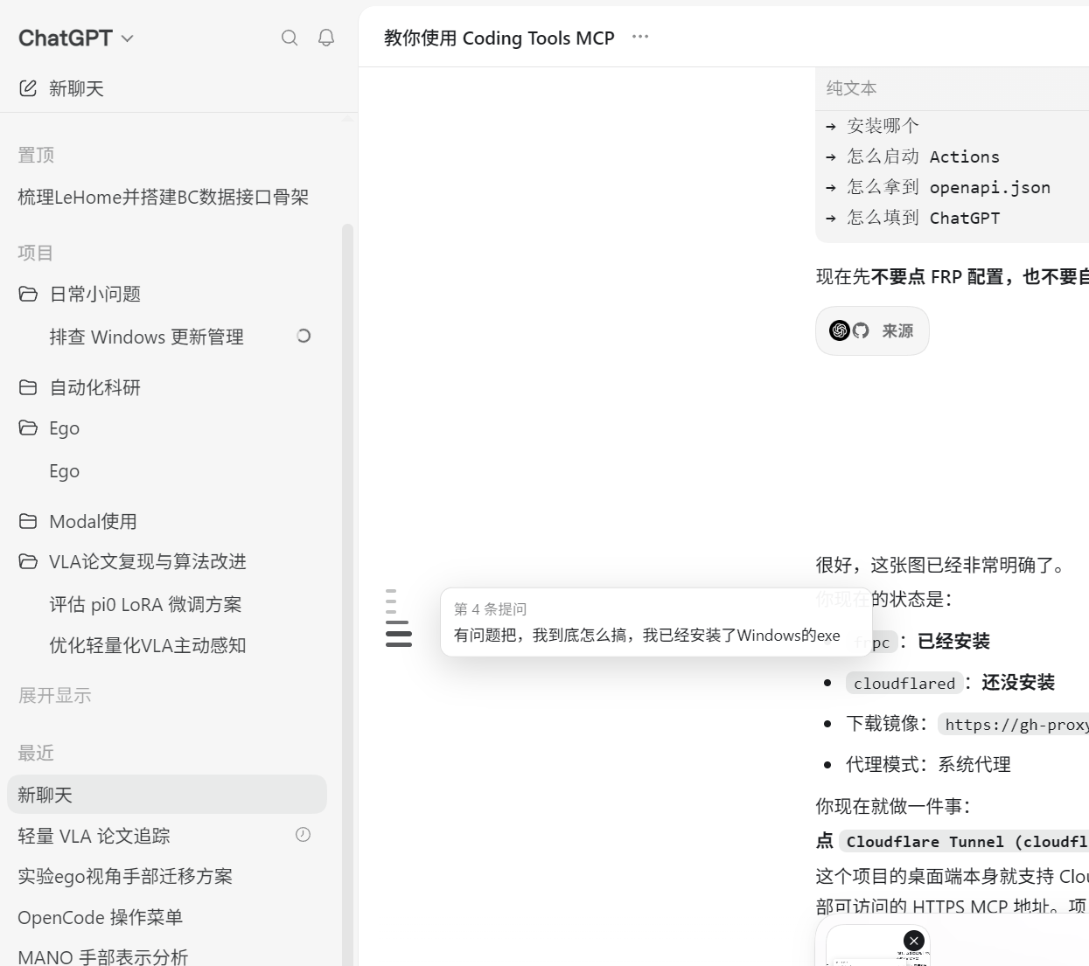1089x966 pixels.
Task: Click the search chats icon
Action: pyautogui.click(x=290, y=38)
